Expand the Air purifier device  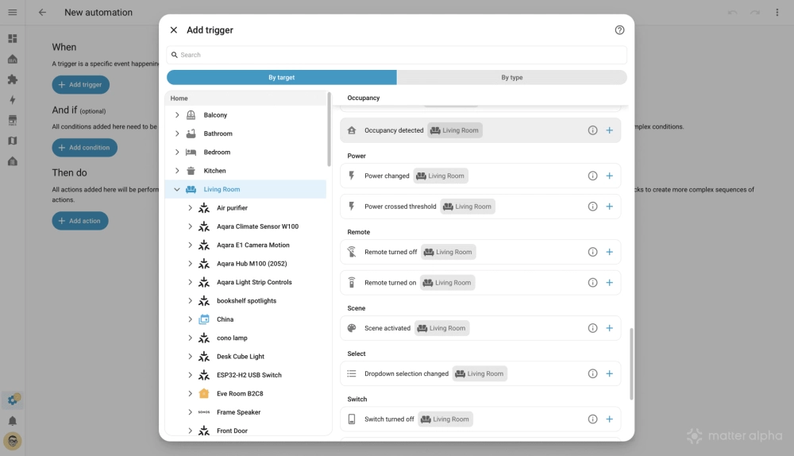190,207
